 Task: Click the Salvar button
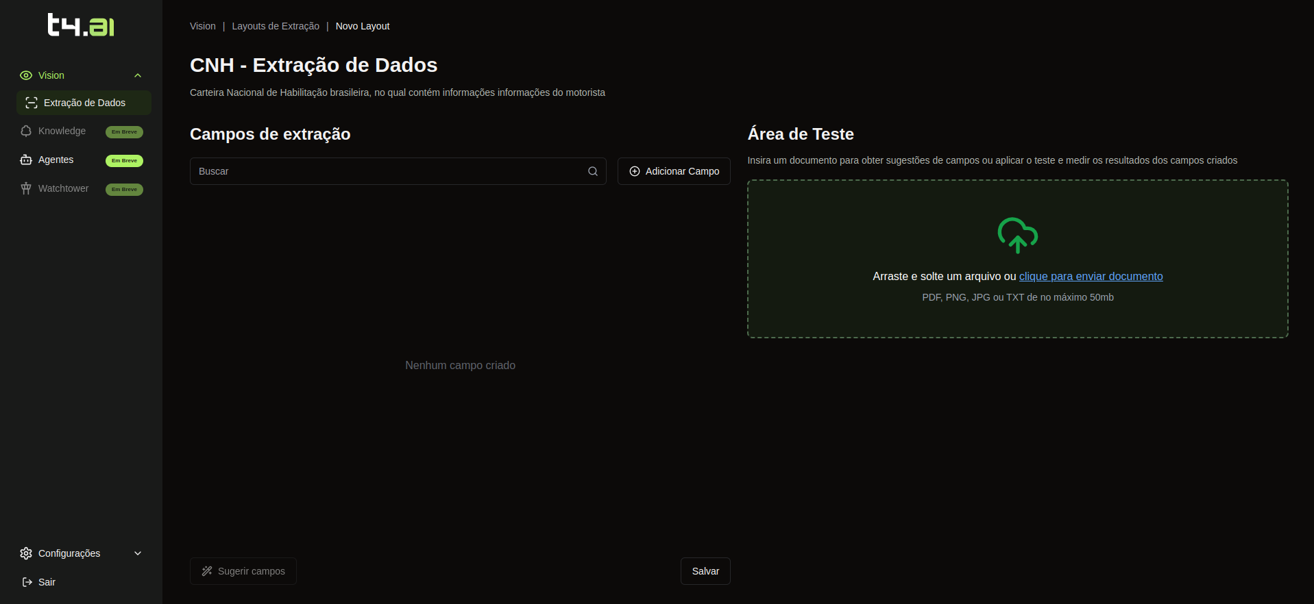pos(705,571)
